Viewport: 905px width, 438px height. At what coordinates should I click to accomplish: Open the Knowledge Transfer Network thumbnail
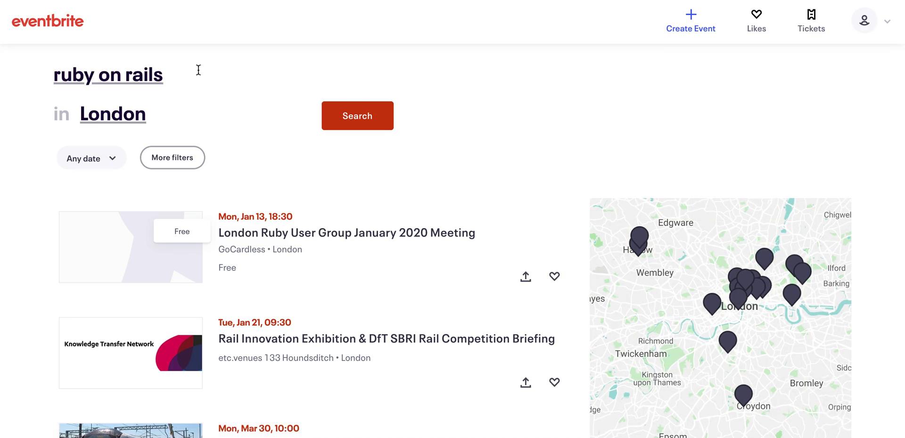[x=131, y=353]
